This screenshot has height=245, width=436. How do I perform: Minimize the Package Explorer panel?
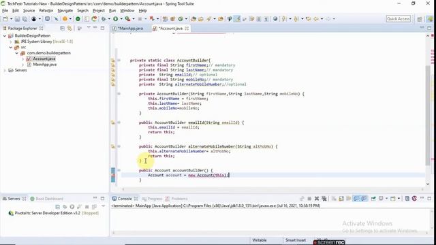[x=95, y=27]
